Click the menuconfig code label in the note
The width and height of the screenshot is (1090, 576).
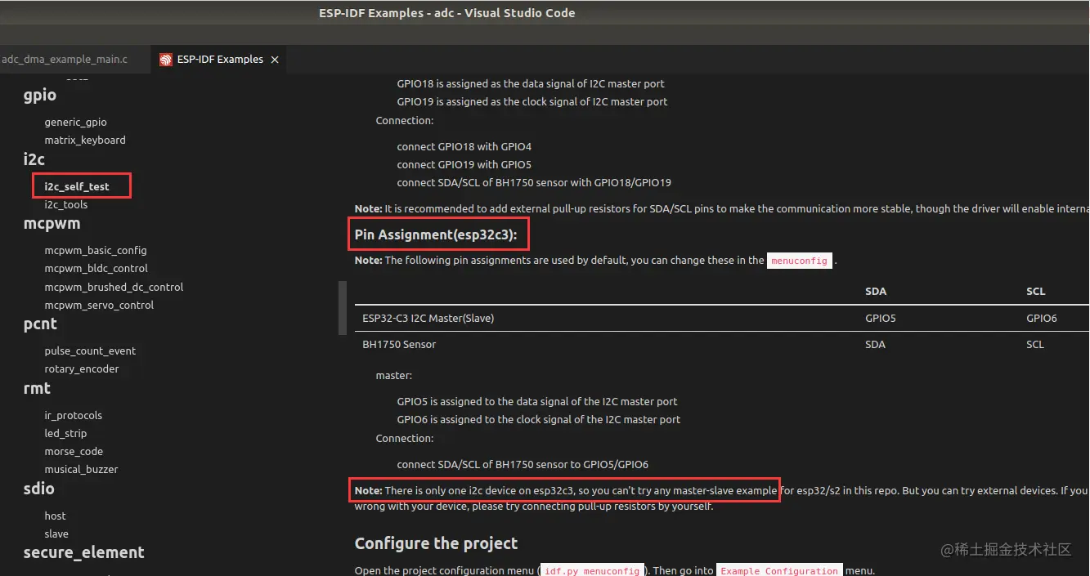800,261
